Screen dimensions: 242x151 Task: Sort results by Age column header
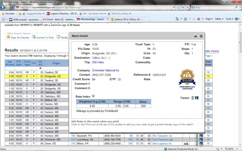[10, 63]
